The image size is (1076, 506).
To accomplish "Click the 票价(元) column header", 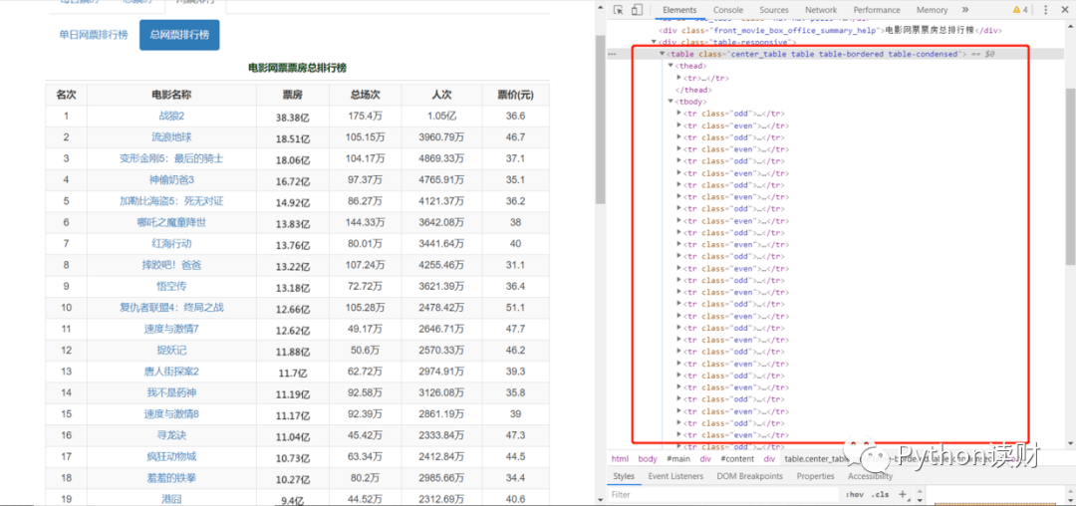I will tap(515, 95).
